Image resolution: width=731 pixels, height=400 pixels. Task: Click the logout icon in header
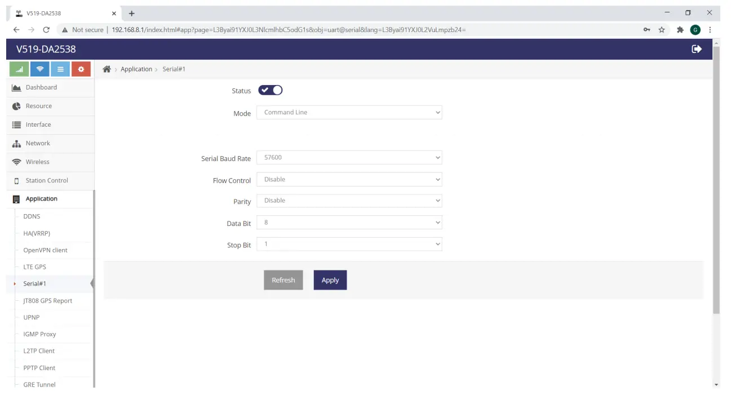697,49
